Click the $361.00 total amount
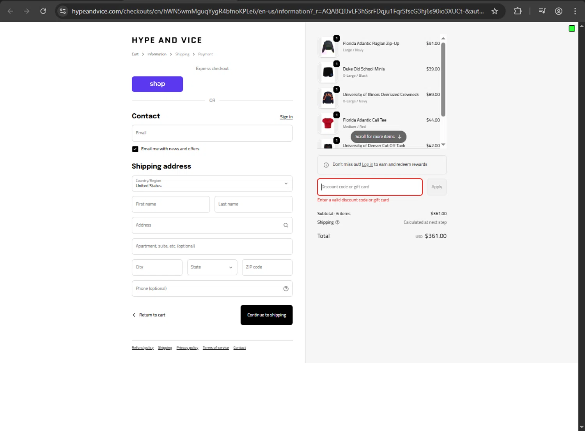Viewport: 585px width, 431px height. click(x=436, y=236)
